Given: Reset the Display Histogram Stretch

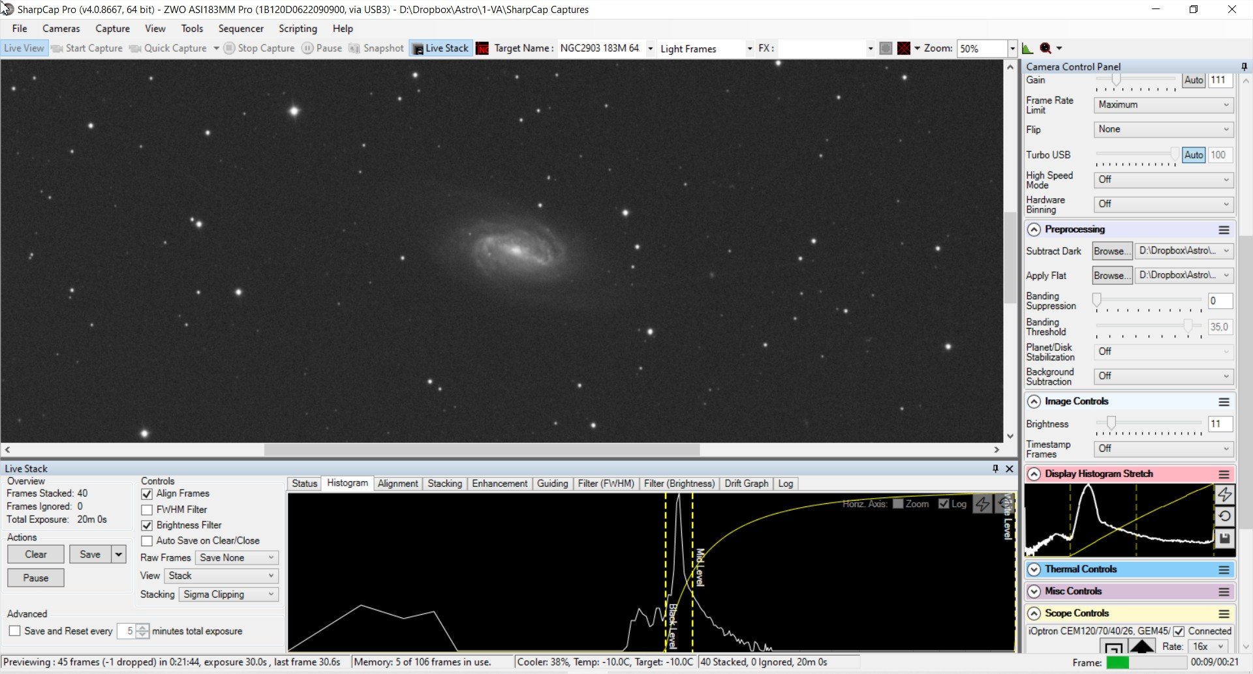Looking at the screenshot, I should click(x=1225, y=516).
